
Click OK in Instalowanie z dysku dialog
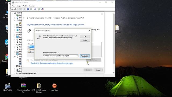click(85, 36)
